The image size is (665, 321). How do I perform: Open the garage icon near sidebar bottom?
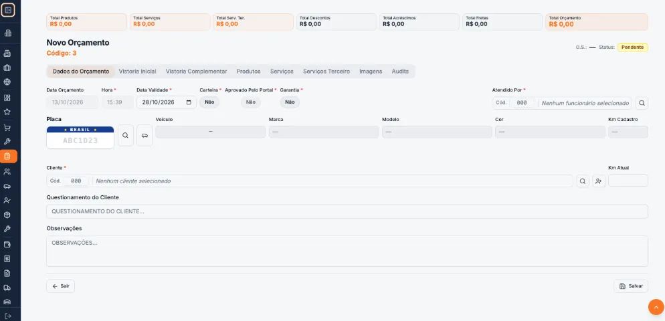7,302
